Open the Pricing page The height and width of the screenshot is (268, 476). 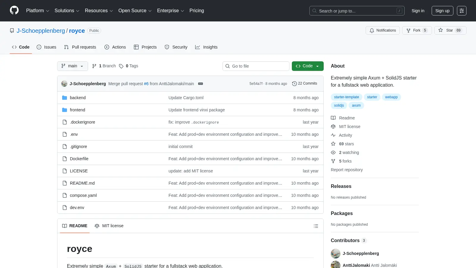pyautogui.click(x=197, y=11)
